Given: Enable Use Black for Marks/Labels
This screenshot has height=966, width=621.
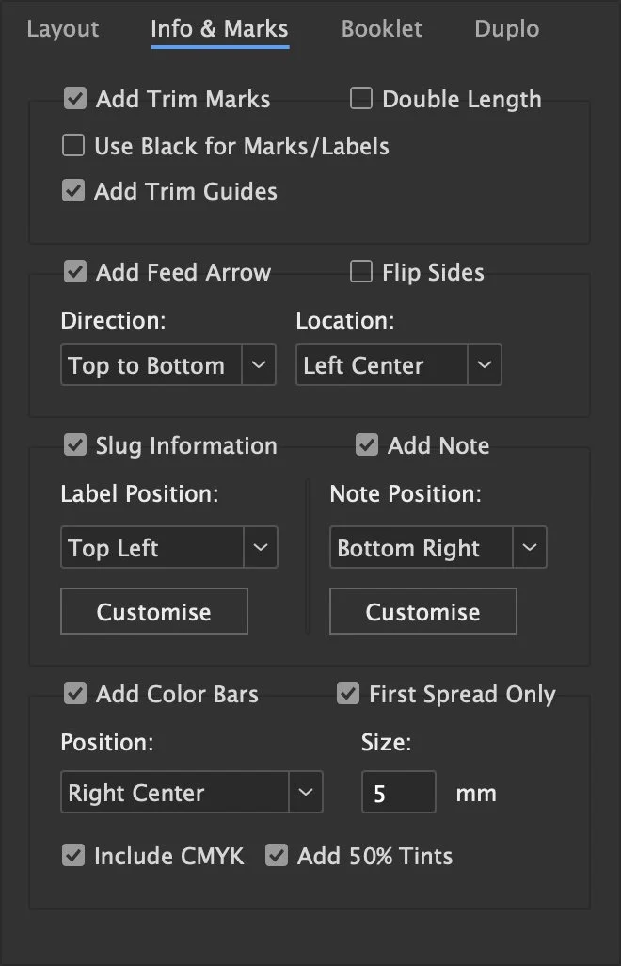Looking at the screenshot, I should pos(73,145).
